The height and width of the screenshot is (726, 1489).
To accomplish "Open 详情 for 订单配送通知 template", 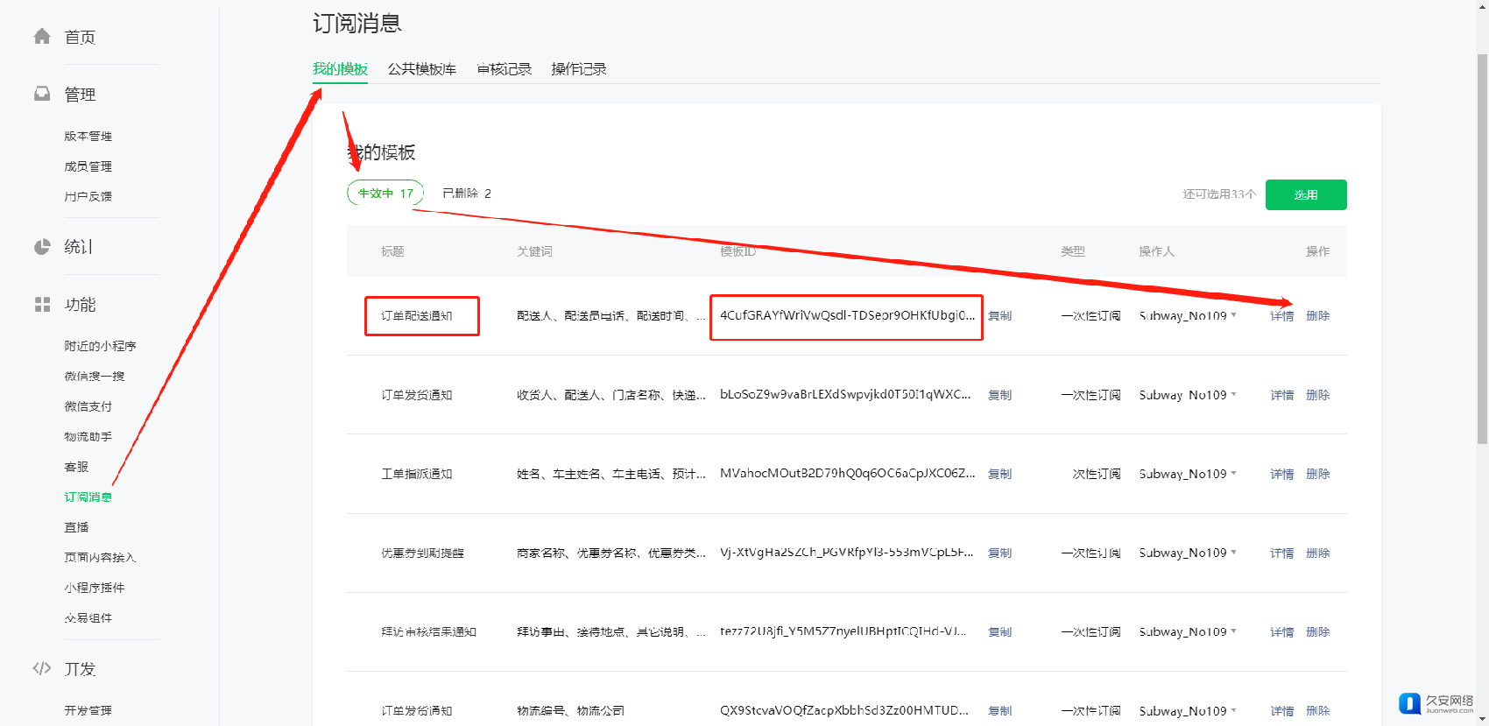I will (x=1281, y=316).
